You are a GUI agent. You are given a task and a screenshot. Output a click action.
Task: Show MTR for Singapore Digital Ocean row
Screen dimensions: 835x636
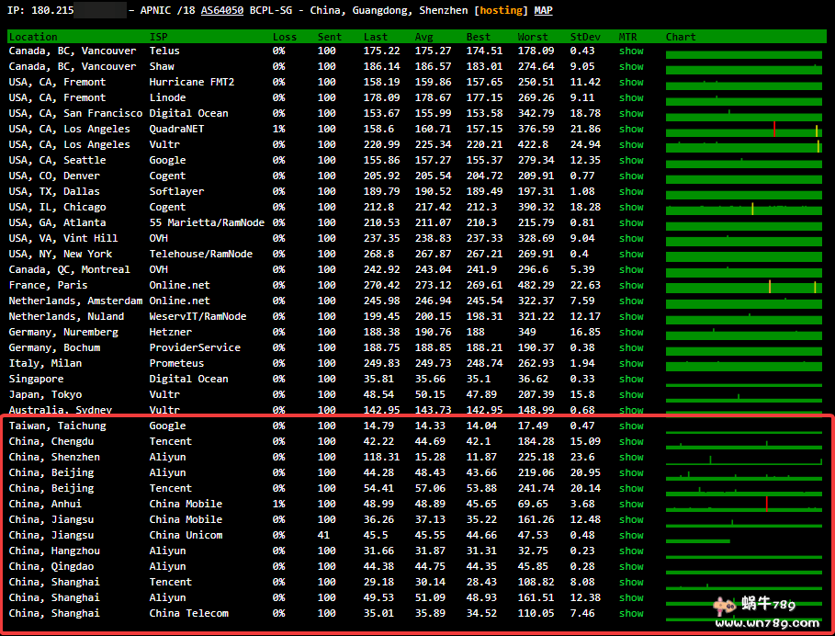pos(631,380)
